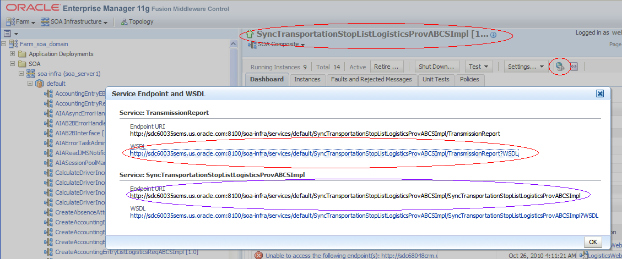Screen dimensions: 622x259
Task: Open the TransmissionReport WSDL link
Action: pos(324,153)
